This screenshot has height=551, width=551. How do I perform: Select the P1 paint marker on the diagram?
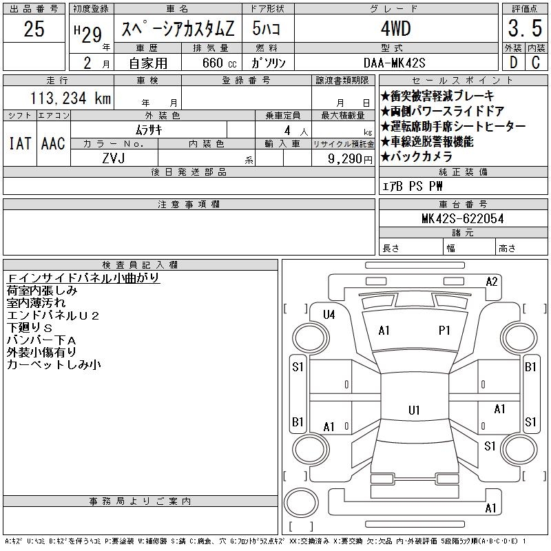pos(444,331)
